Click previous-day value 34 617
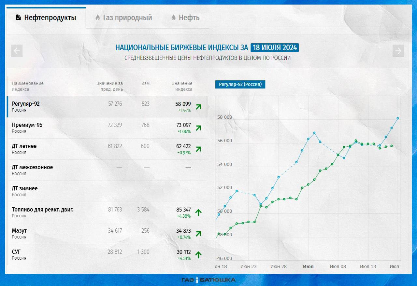 tap(115, 231)
